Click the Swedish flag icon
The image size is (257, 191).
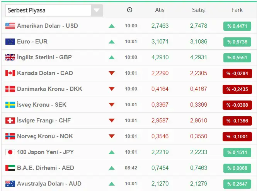coord(10,105)
